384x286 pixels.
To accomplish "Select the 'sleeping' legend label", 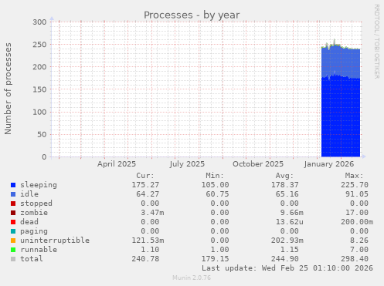I will pos(39,185).
